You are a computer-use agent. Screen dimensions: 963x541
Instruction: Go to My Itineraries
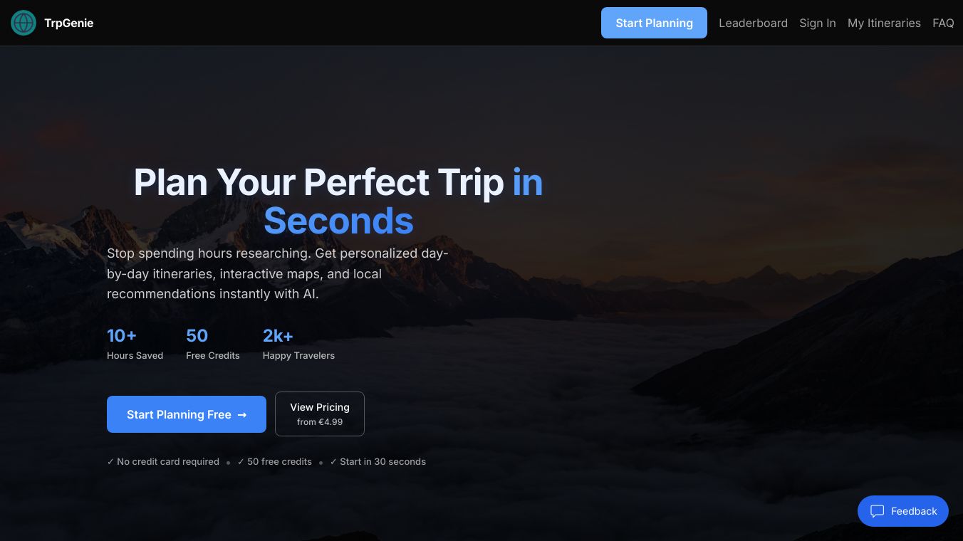pyautogui.click(x=884, y=23)
